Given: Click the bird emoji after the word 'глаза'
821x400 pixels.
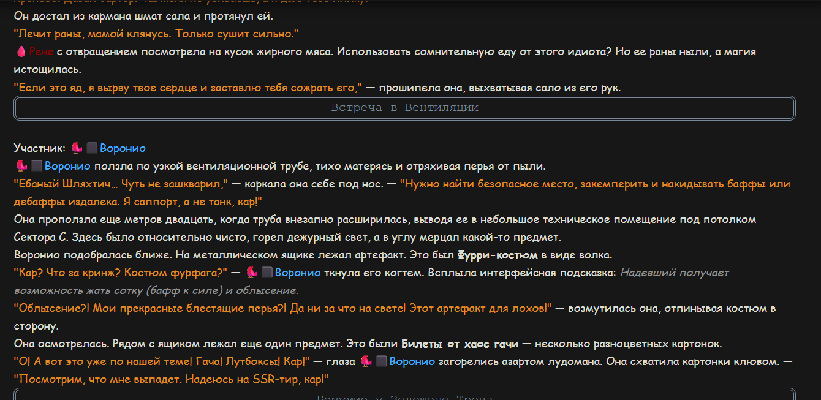Looking at the screenshot, I should click(366, 361).
